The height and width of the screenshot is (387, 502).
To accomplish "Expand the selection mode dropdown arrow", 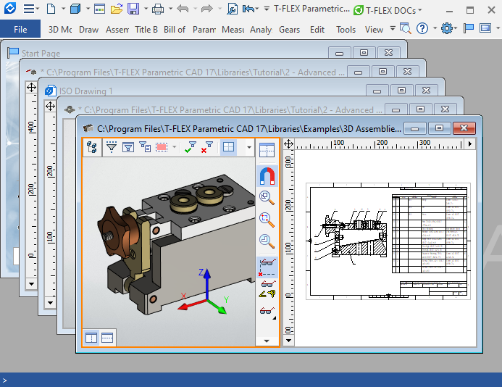I will [175, 147].
